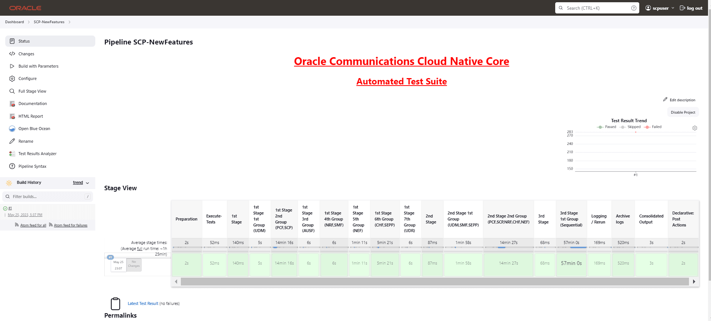Click the scpuser account avatar icon

648,8
